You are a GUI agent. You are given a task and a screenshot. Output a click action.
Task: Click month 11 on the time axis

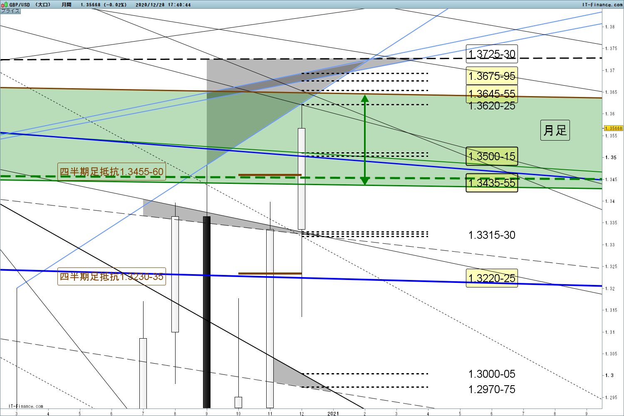(x=270, y=414)
